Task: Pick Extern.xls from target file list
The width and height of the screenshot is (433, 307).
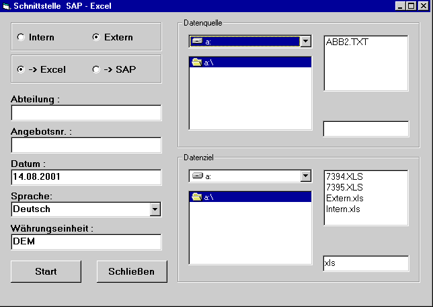Action: (x=344, y=199)
